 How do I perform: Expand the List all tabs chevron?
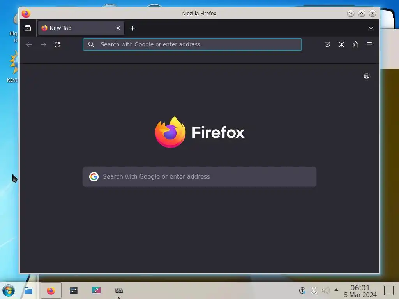tap(371, 28)
